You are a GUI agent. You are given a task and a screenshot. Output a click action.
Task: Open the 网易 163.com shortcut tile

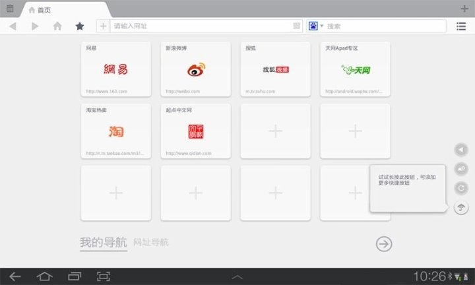click(115, 69)
